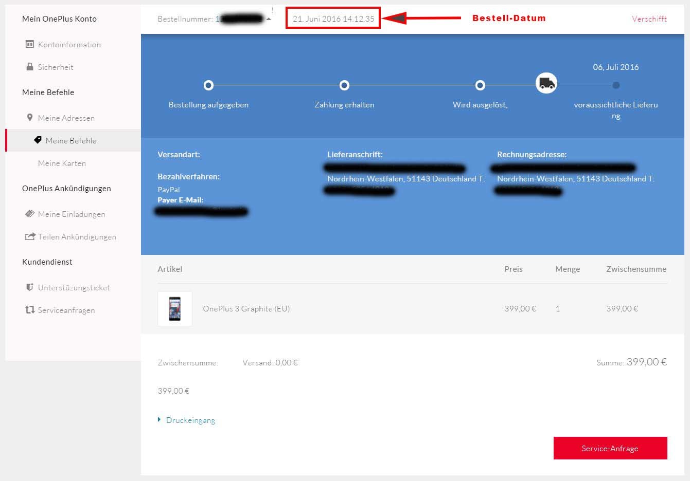The height and width of the screenshot is (481, 690).
Task: Click the Verschifft status label
Action: (x=649, y=18)
